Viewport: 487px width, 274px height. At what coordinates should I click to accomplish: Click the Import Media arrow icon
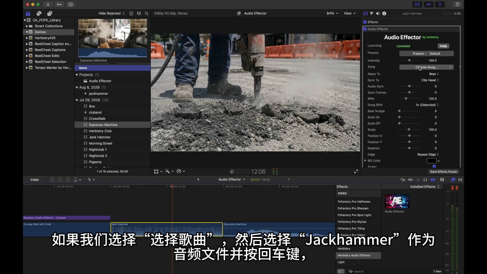(x=48, y=4)
